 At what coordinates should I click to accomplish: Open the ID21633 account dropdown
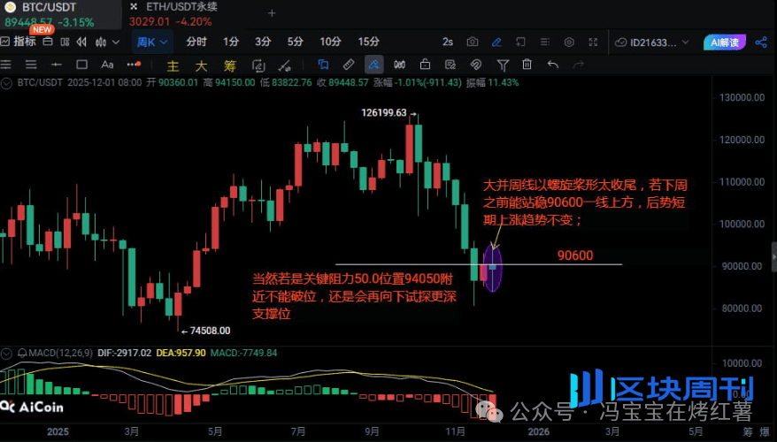tap(651, 42)
